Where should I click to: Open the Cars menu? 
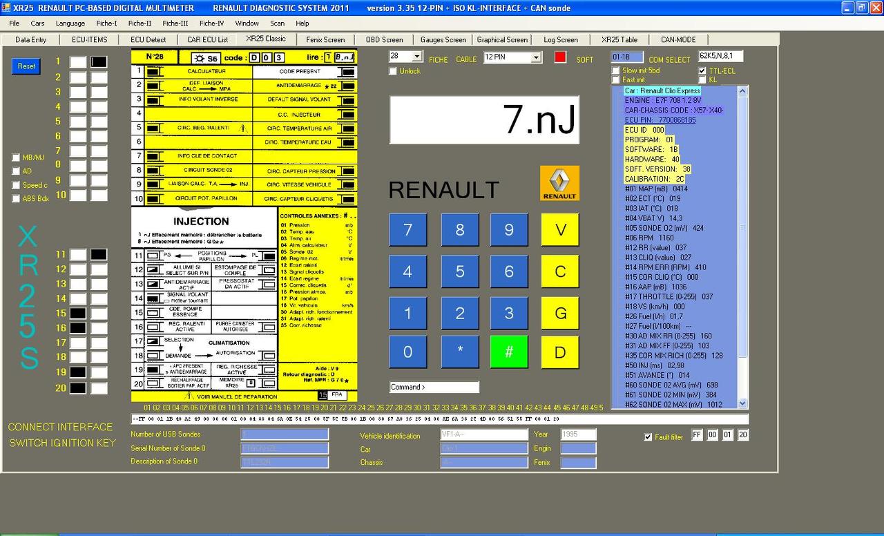37,23
